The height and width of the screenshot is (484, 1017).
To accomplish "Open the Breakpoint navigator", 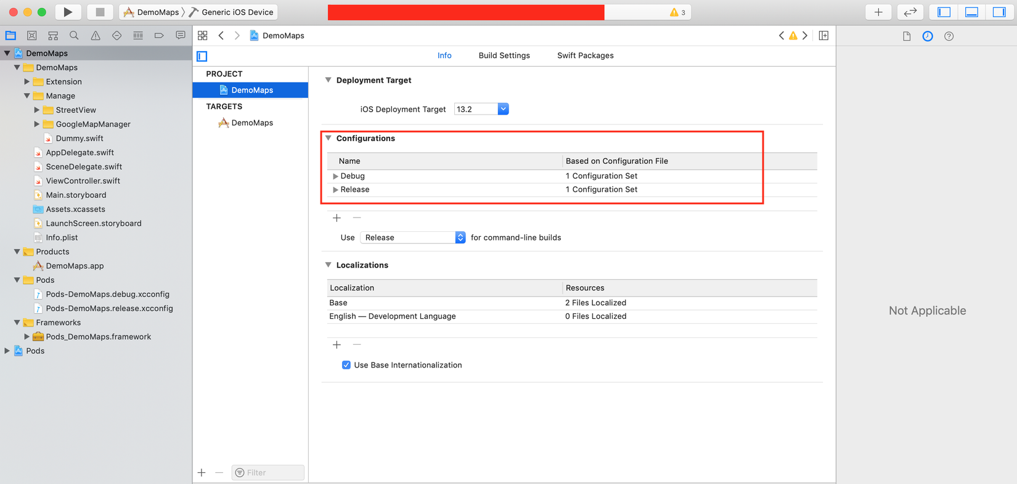I will point(159,36).
